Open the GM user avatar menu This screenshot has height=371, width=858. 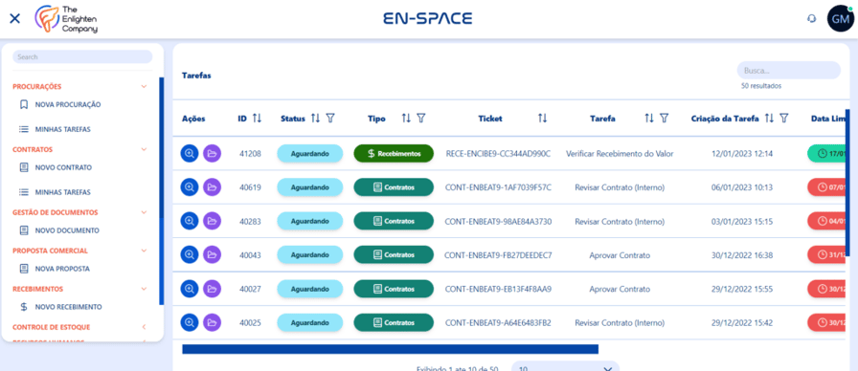click(x=841, y=18)
